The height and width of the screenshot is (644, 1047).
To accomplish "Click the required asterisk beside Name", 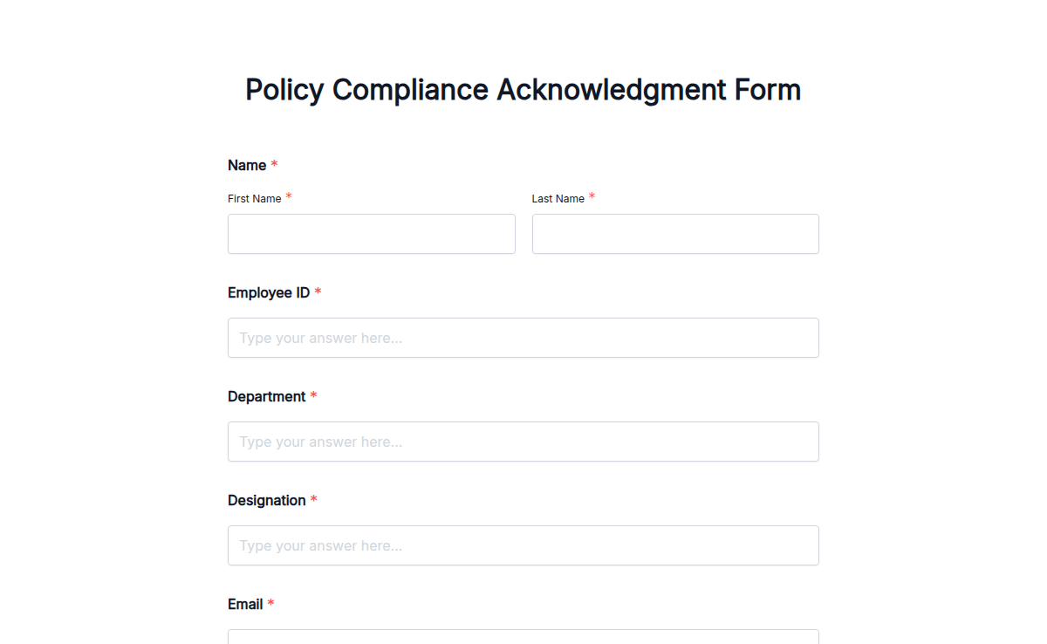I will [x=273, y=163].
